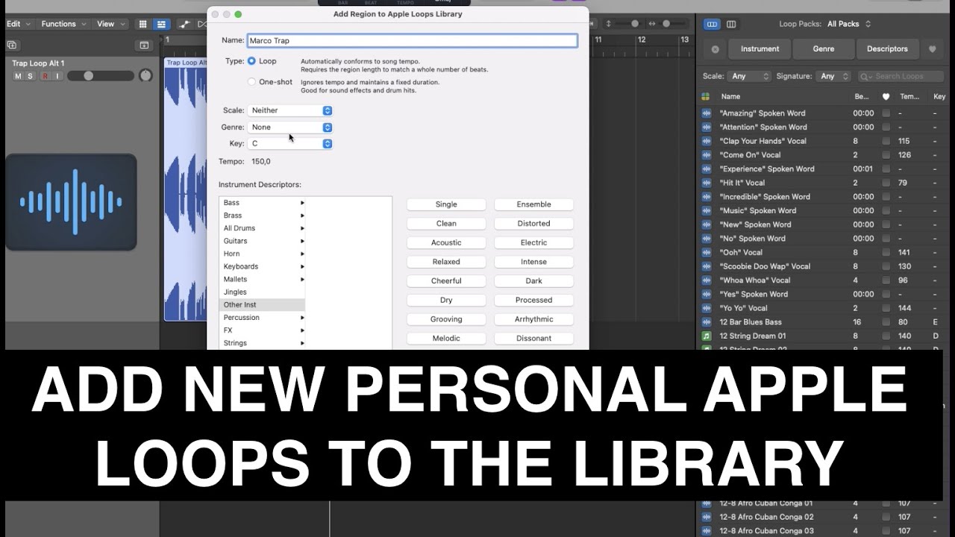Screen dimensions: 955x537
Task: Click audio icon of "Ooh" Vocal loop
Action: click(707, 253)
